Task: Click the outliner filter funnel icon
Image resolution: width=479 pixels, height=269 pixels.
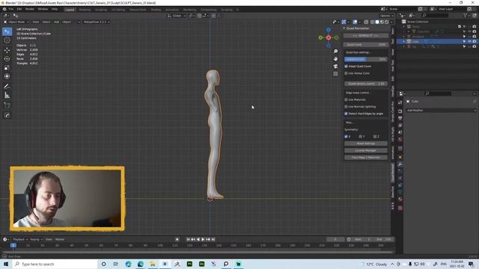Action: click(466, 15)
